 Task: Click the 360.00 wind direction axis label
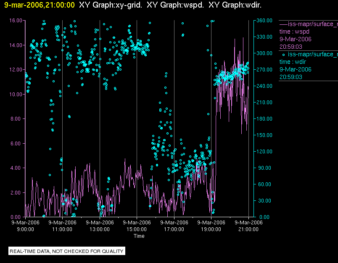[x=264, y=21]
